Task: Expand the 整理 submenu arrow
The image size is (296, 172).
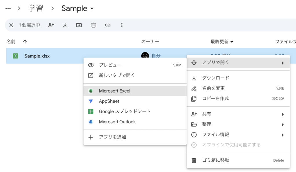Action: click(283, 124)
